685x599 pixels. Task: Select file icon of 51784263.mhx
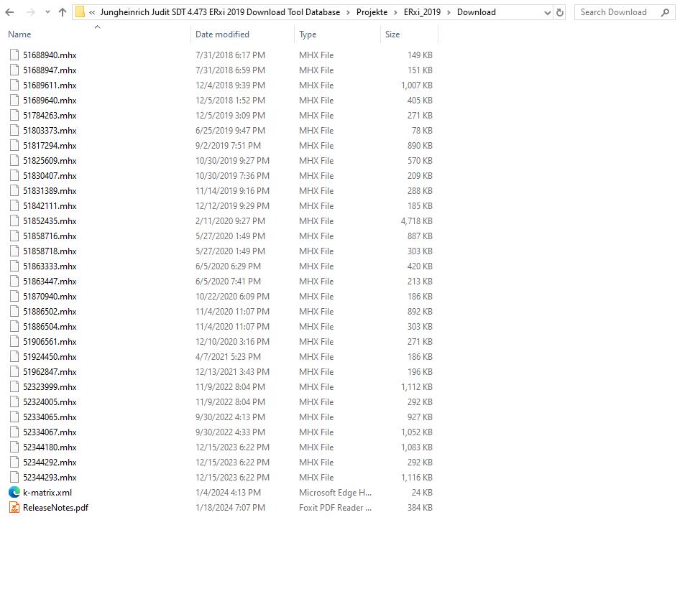(x=14, y=115)
